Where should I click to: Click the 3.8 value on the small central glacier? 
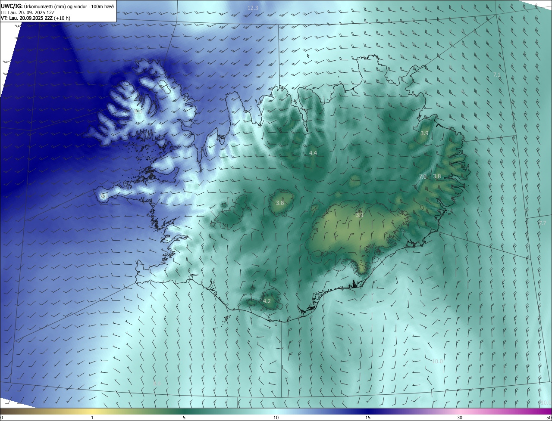280,203
